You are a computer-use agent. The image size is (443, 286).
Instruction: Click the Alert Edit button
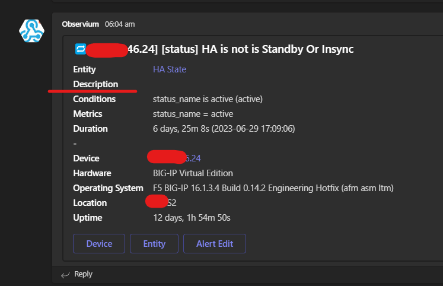[x=215, y=244]
